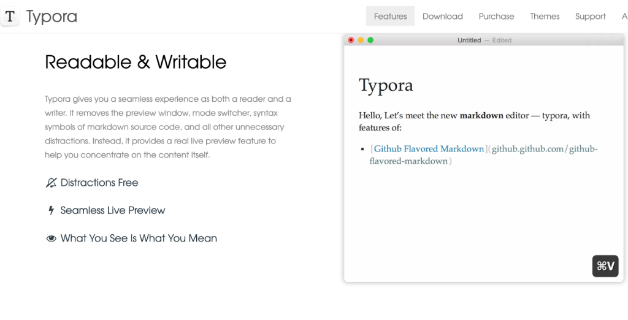The width and height of the screenshot is (628, 320).
Task: Click the eye icon beside What You See
Action: pos(52,238)
